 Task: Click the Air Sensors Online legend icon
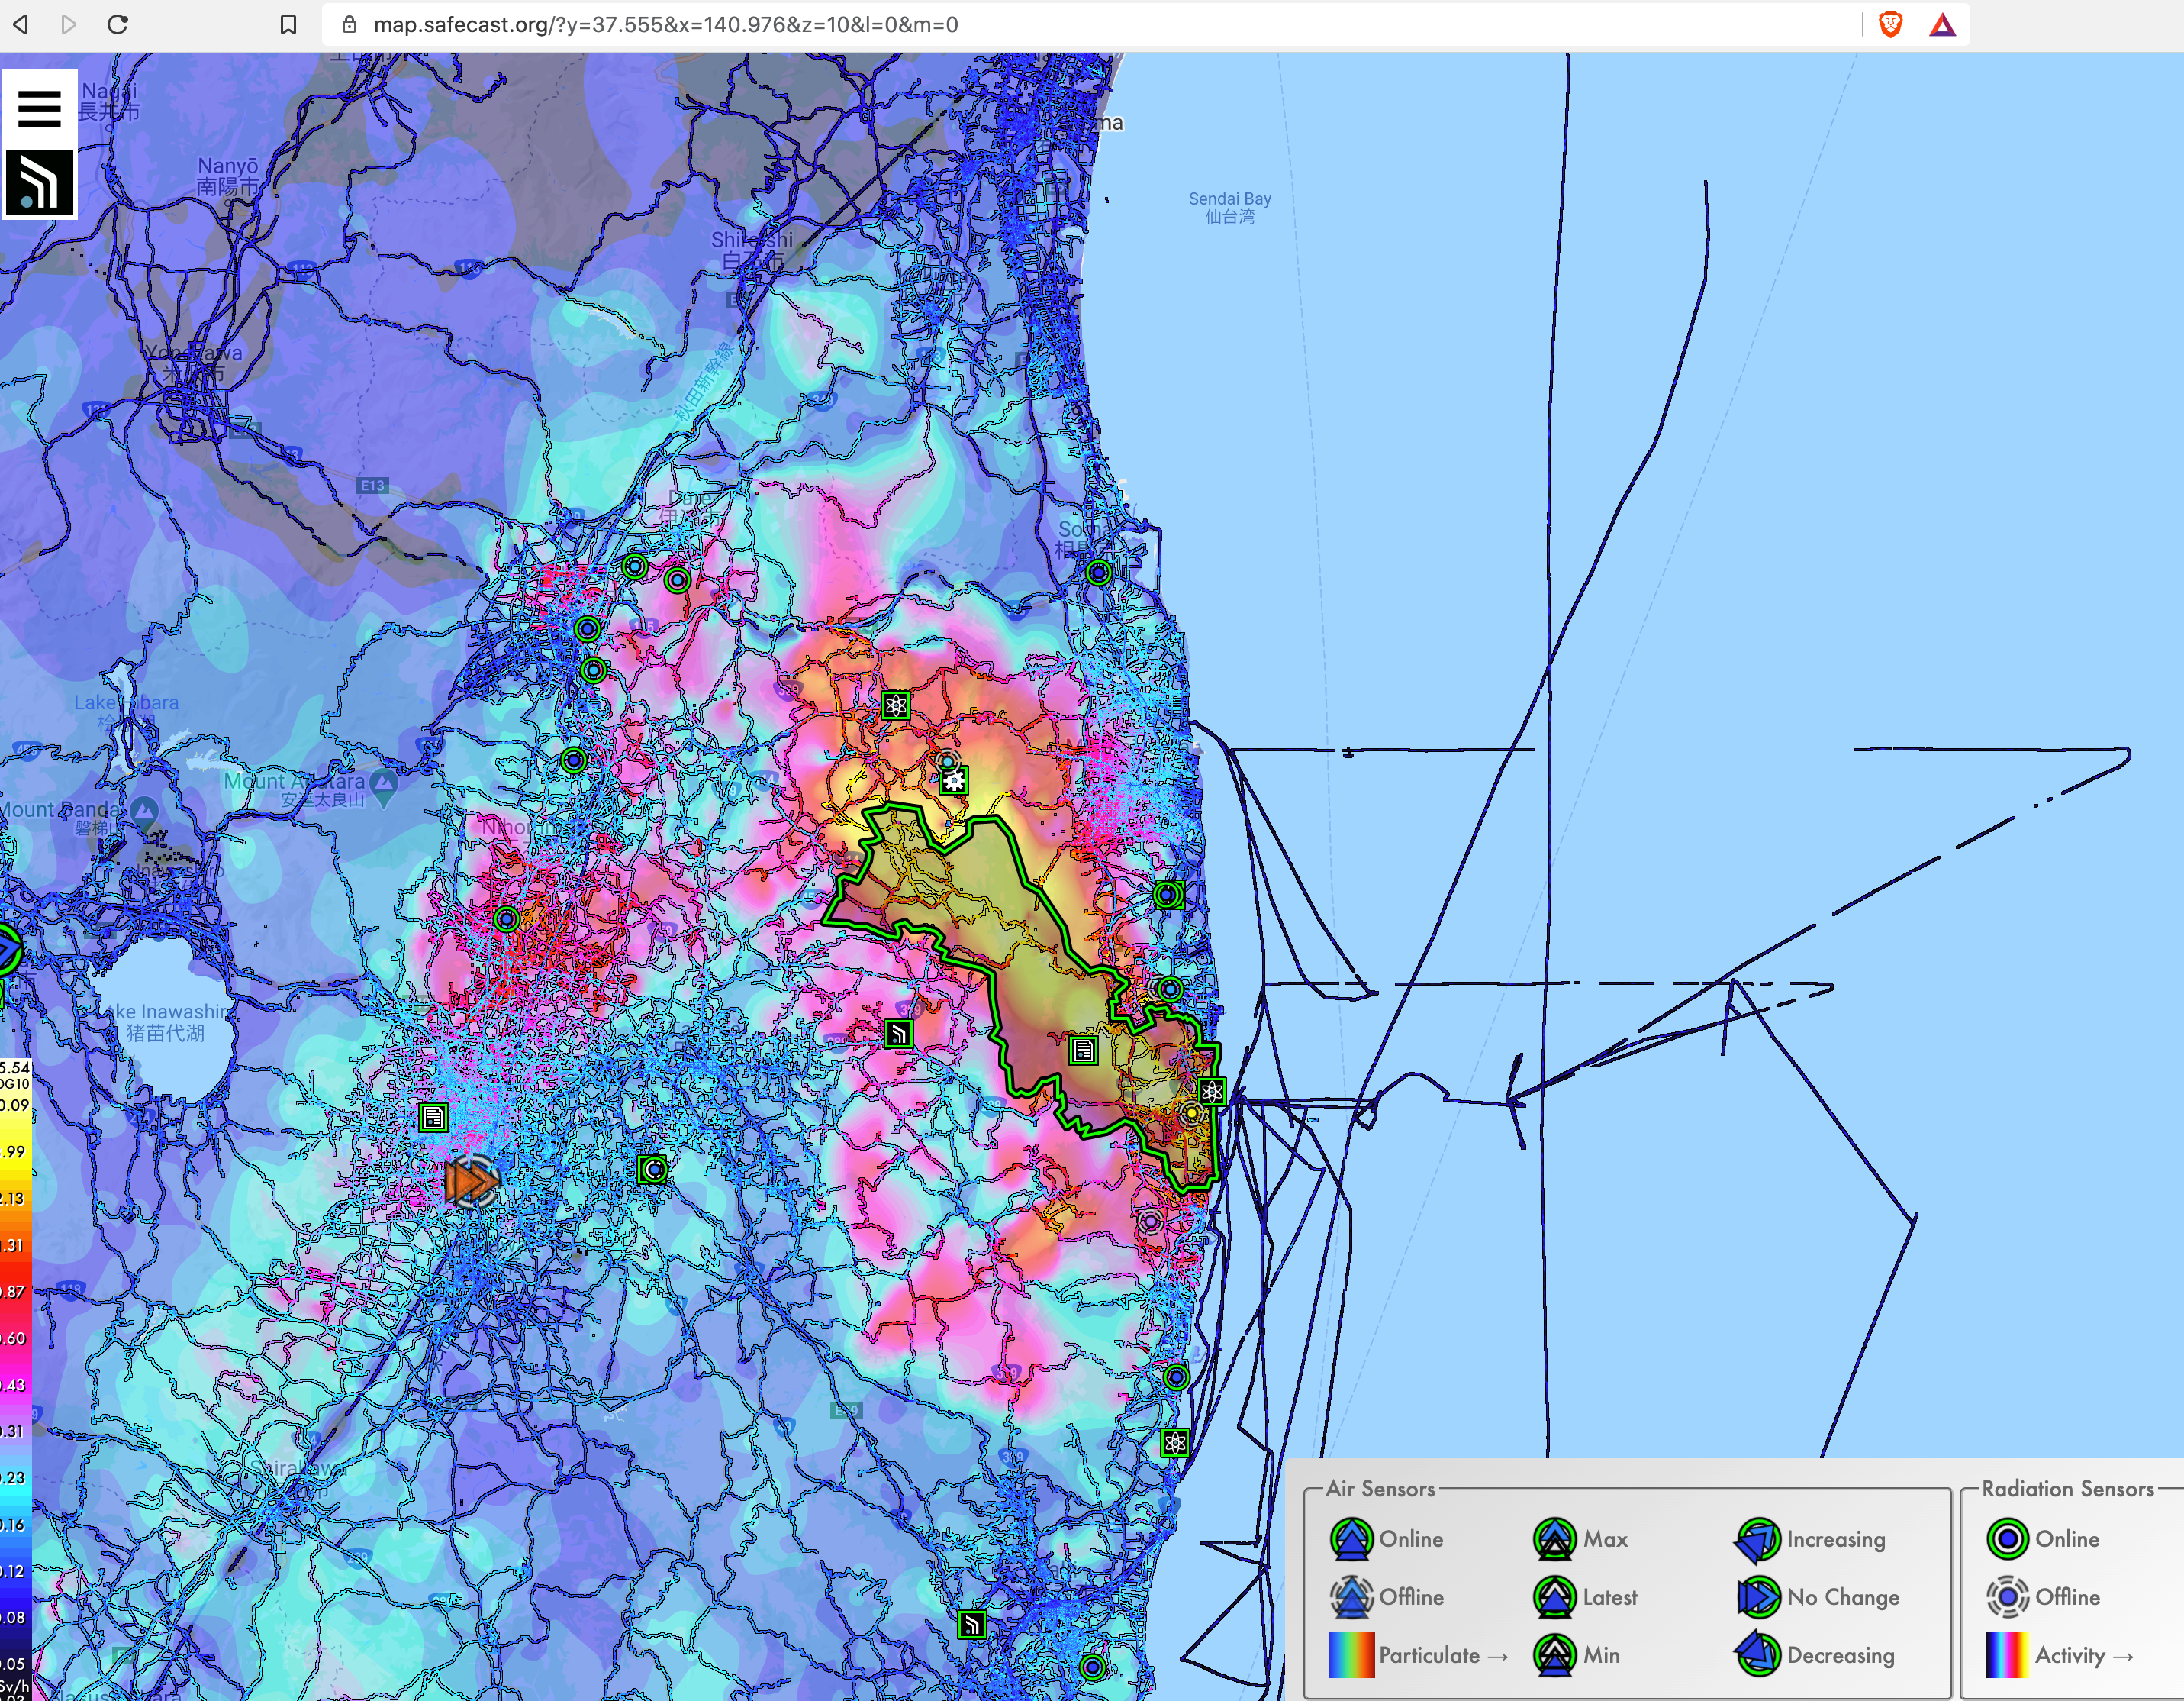click(1351, 1539)
